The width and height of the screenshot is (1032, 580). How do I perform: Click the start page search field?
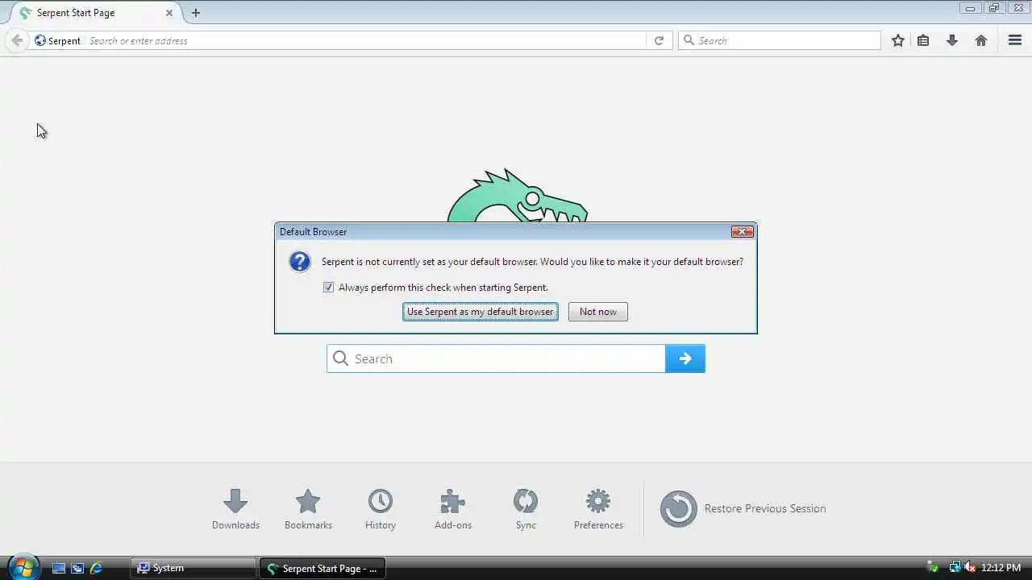tap(496, 358)
